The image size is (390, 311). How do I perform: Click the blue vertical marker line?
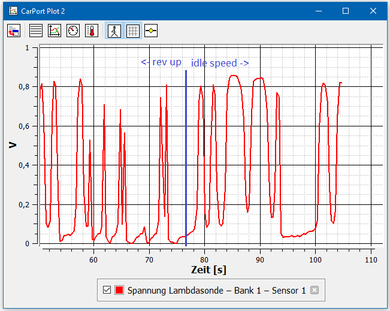[x=186, y=156]
